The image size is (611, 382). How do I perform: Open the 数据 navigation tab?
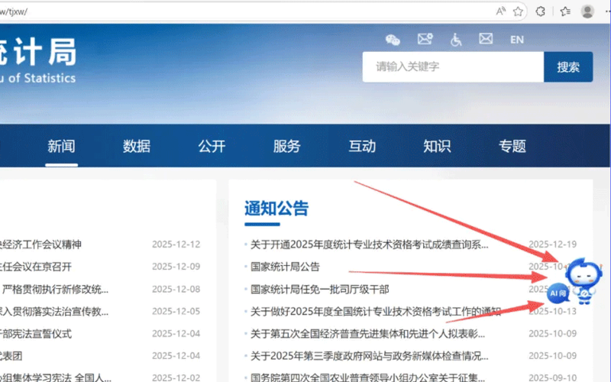point(137,146)
